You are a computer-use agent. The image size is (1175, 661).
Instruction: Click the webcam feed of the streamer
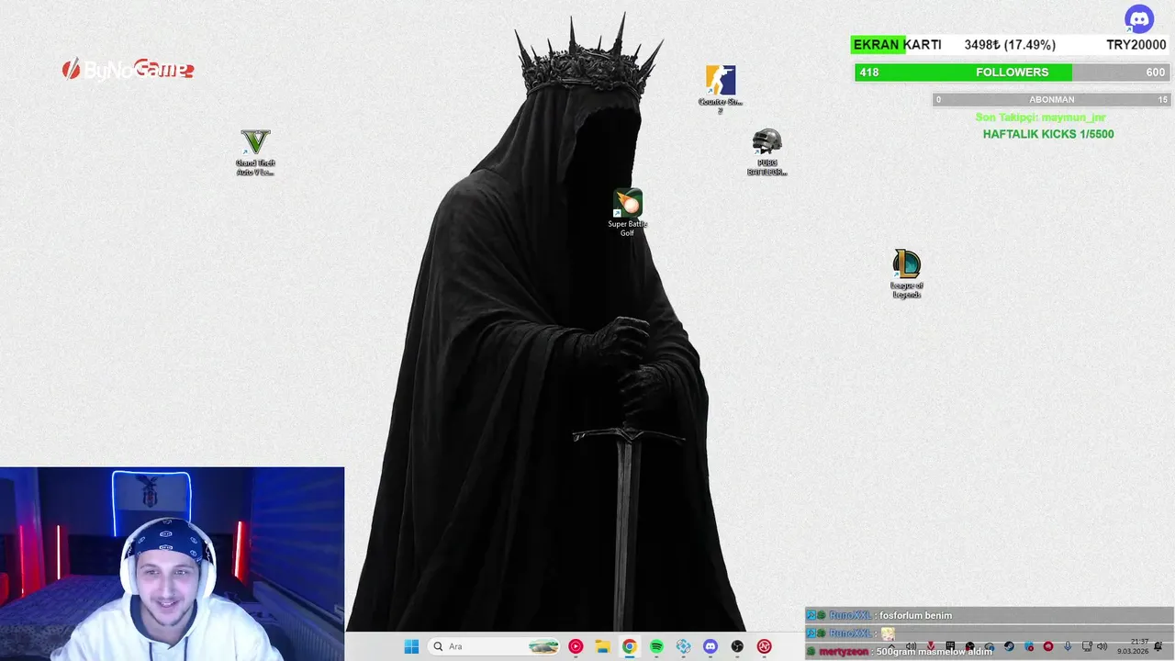click(x=172, y=564)
